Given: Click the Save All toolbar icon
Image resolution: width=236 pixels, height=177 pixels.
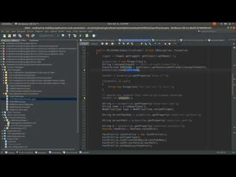Looking at the screenshot, I should pos(20,36).
